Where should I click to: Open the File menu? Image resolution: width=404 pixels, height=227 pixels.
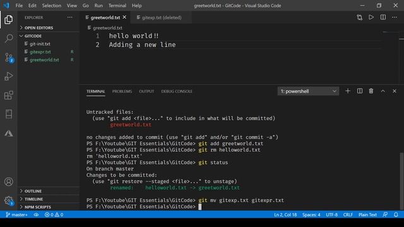(19, 6)
